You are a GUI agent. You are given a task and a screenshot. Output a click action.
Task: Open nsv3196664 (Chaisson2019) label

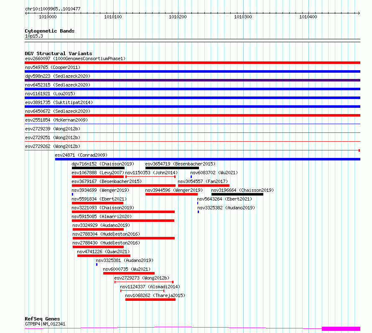tap(242, 190)
